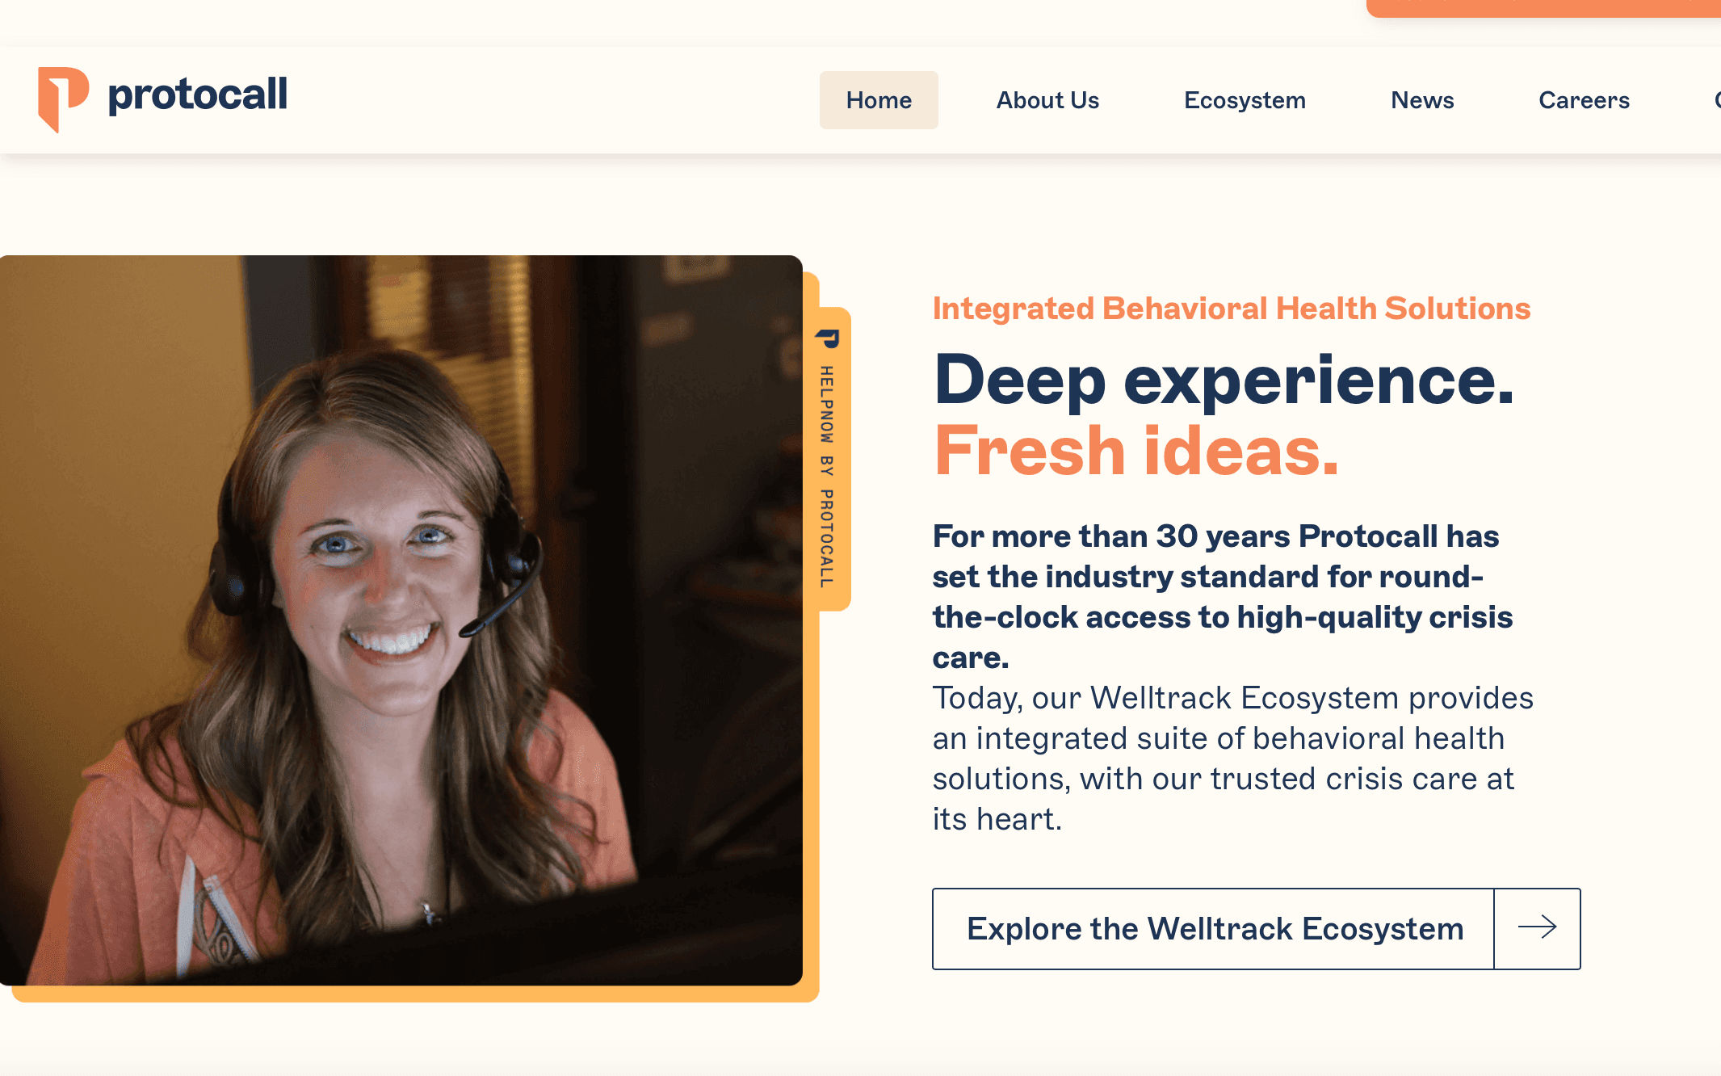Select News in the navigation bar
This screenshot has height=1076, width=1721.
1422,100
